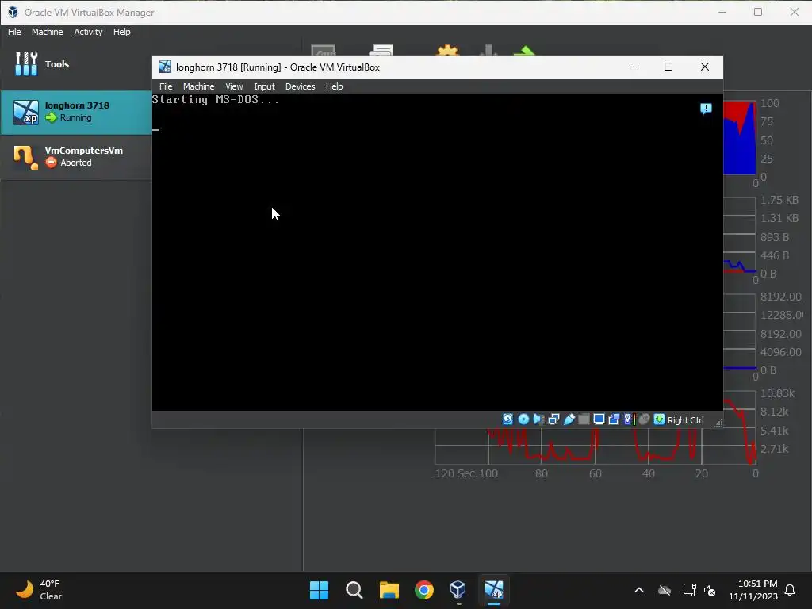Select longhorn 3718 virtual machine
The width and height of the screenshot is (812, 609).
(x=76, y=113)
